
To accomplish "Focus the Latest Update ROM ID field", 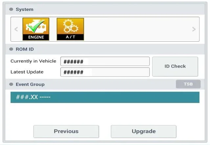I will [105, 72].
